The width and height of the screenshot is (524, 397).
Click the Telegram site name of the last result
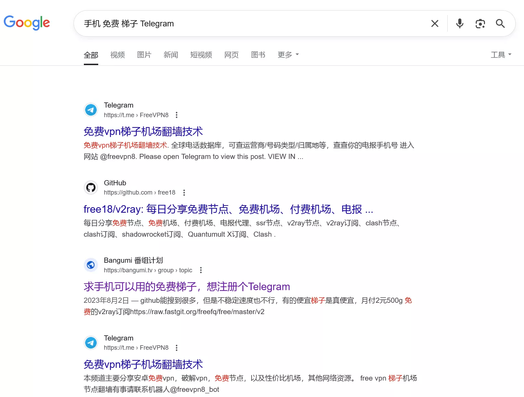[x=119, y=338]
